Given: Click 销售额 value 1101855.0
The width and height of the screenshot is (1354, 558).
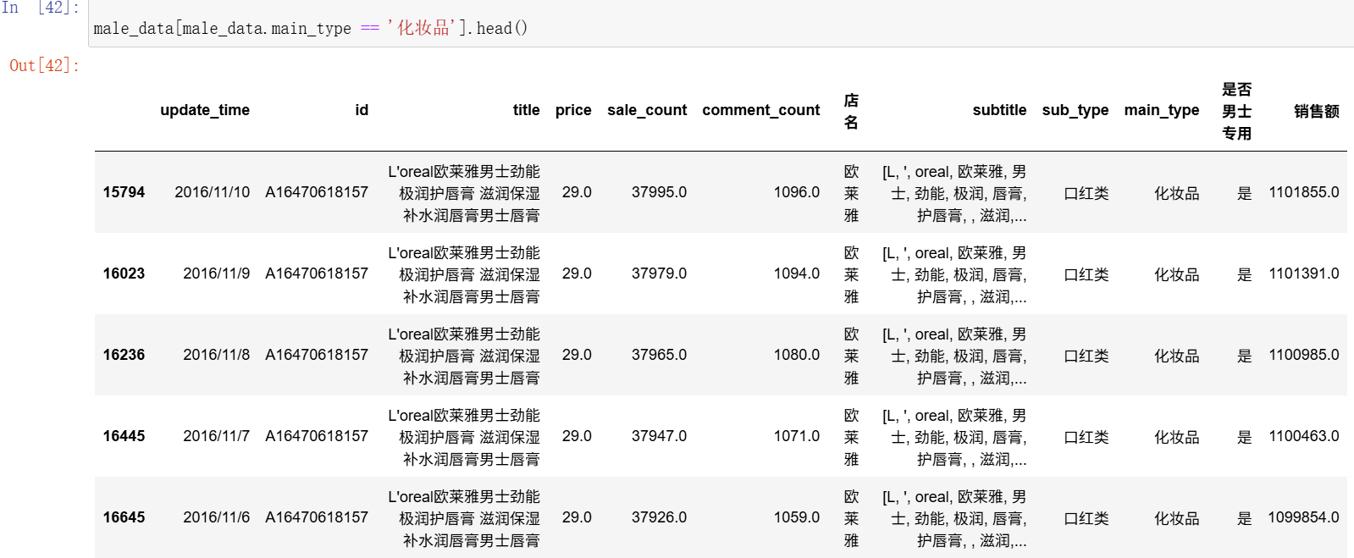Looking at the screenshot, I should tap(1304, 192).
